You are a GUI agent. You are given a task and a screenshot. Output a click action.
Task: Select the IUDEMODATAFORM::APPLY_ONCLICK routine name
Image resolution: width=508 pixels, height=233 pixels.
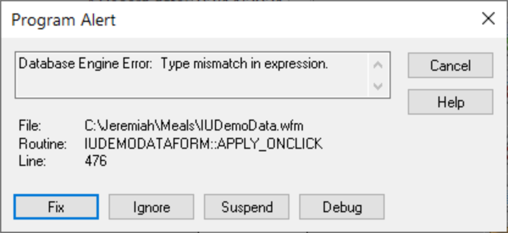203,144
